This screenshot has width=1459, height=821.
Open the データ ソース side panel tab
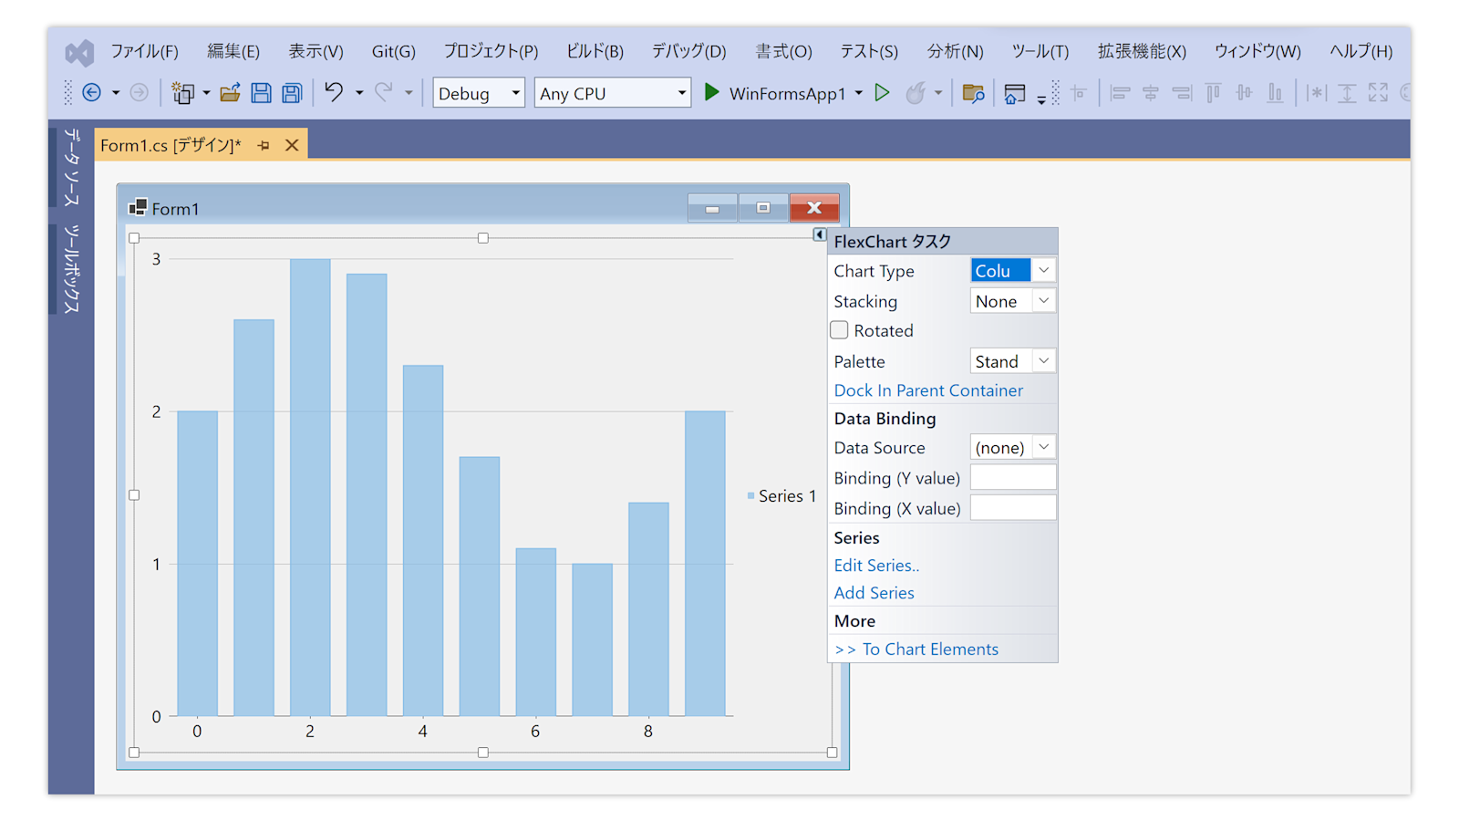(70, 168)
